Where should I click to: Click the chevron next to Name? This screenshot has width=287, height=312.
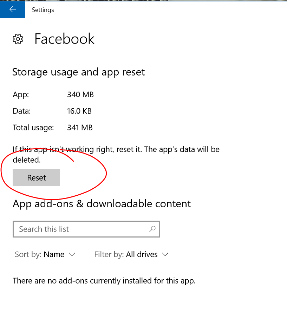[x=72, y=254]
